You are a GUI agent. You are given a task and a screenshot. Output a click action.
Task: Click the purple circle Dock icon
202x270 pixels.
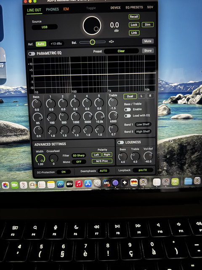(115, 183)
